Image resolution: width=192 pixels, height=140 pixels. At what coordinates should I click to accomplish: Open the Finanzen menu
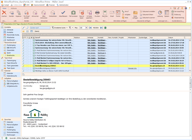pyautogui.click(x=51, y=5)
